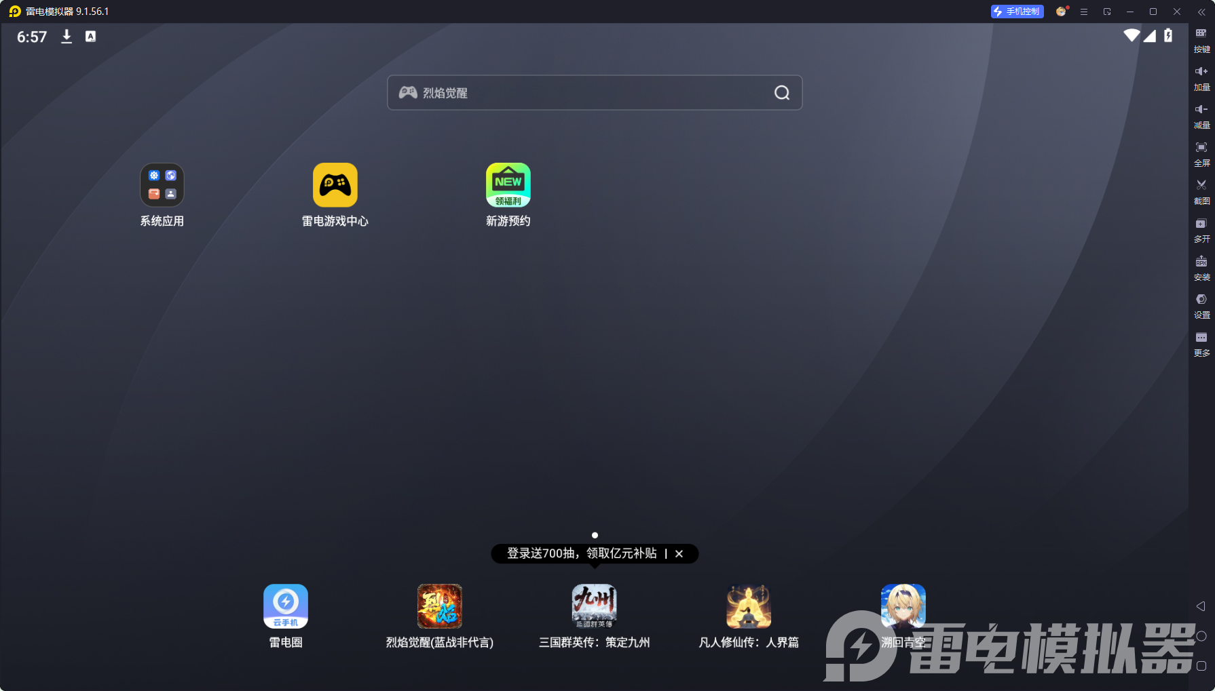
Task: Open 按键 keyboard mapping tool
Action: 1201,40
